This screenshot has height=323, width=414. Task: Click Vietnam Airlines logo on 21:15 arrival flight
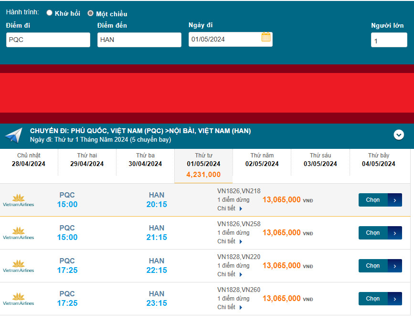[x=19, y=233]
